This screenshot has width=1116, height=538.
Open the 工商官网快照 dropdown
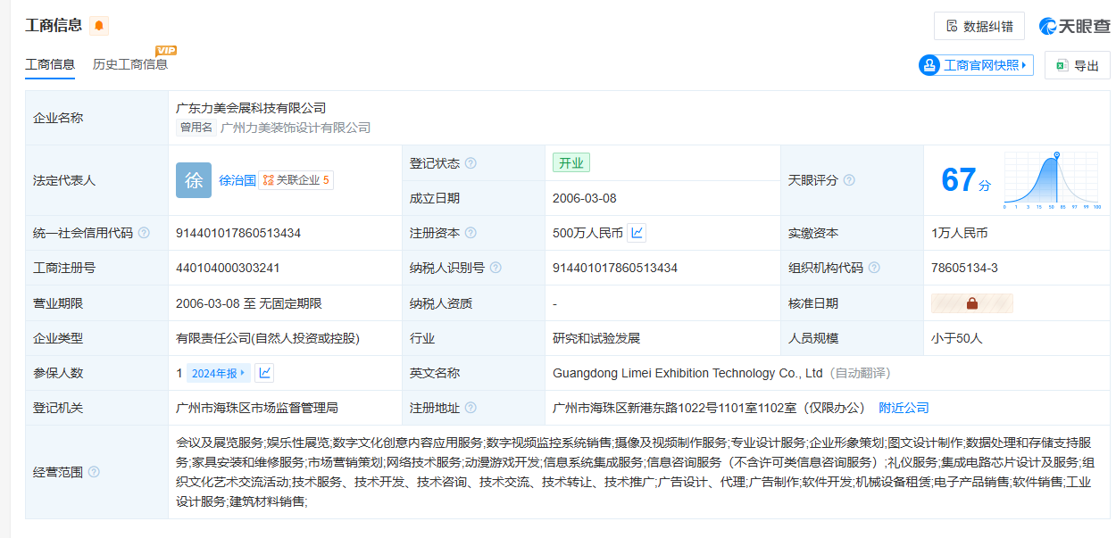976,65
